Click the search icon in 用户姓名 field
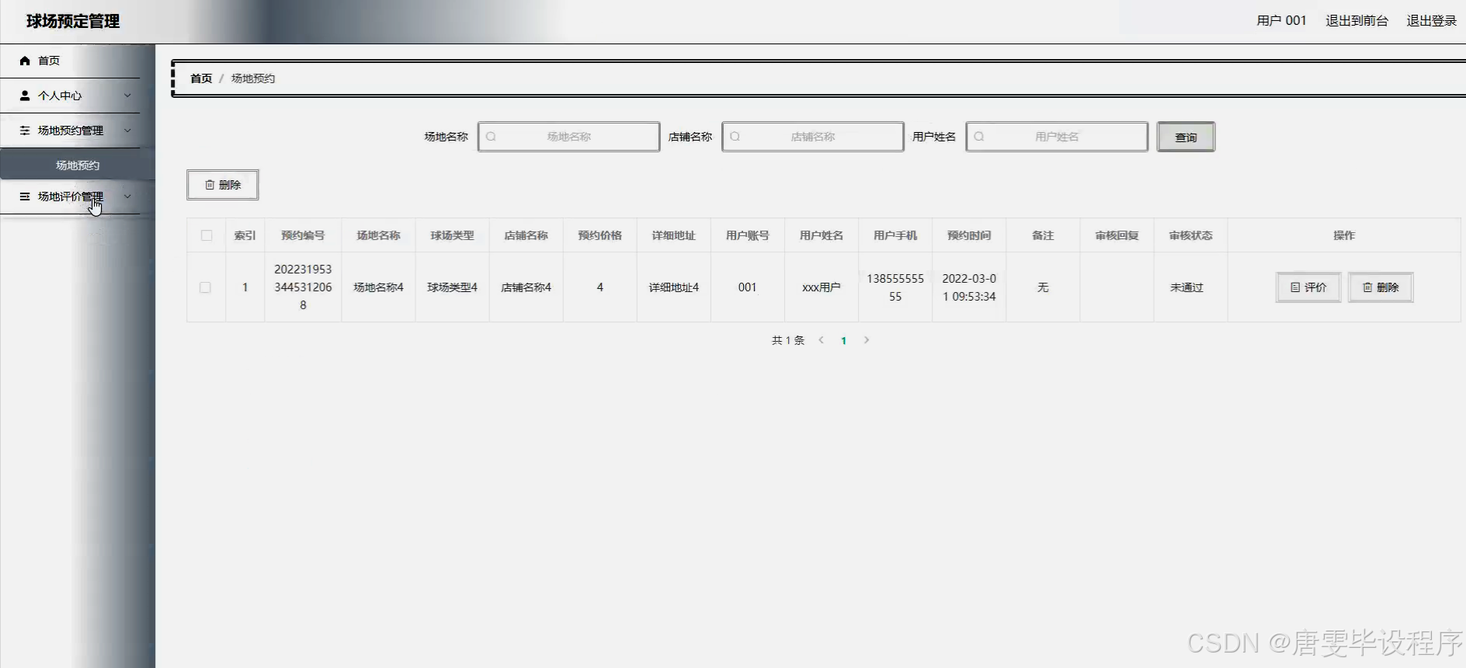The height and width of the screenshot is (668, 1466). point(978,137)
